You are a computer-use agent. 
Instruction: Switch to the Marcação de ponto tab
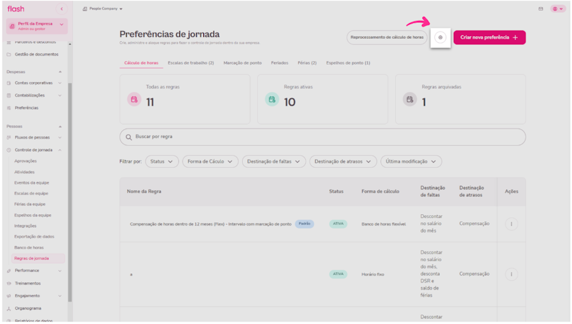[x=242, y=63]
